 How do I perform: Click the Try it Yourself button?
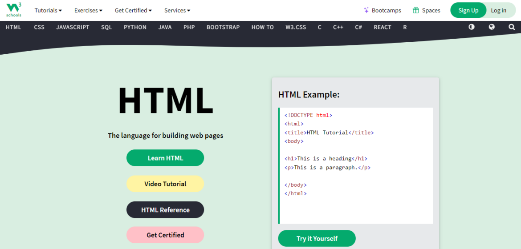click(317, 238)
